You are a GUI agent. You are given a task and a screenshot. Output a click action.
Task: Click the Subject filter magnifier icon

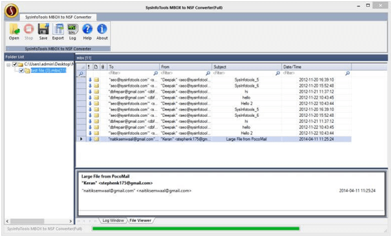pos(278,73)
